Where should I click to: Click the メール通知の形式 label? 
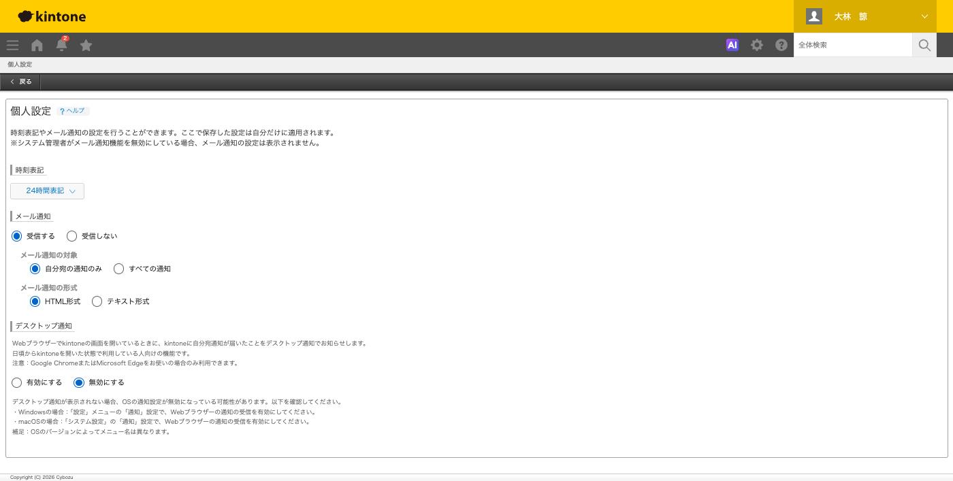49,288
